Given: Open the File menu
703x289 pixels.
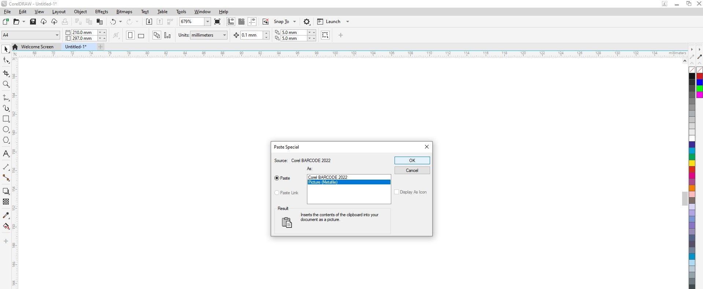Looking at the screenshot, I should pyautogui.click(x=7, y=12).
